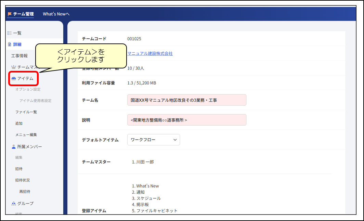
Task: Click the list icon next to 一覧
Action: tap(10, 33)
